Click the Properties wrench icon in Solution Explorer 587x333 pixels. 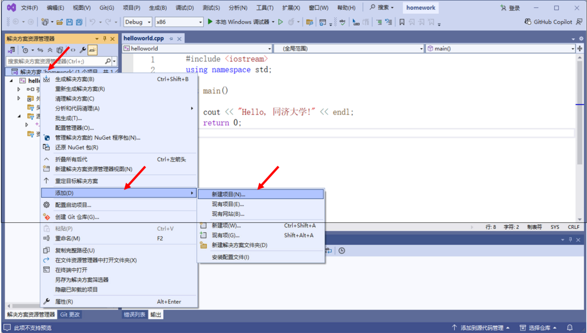click(x=83, y=50)
